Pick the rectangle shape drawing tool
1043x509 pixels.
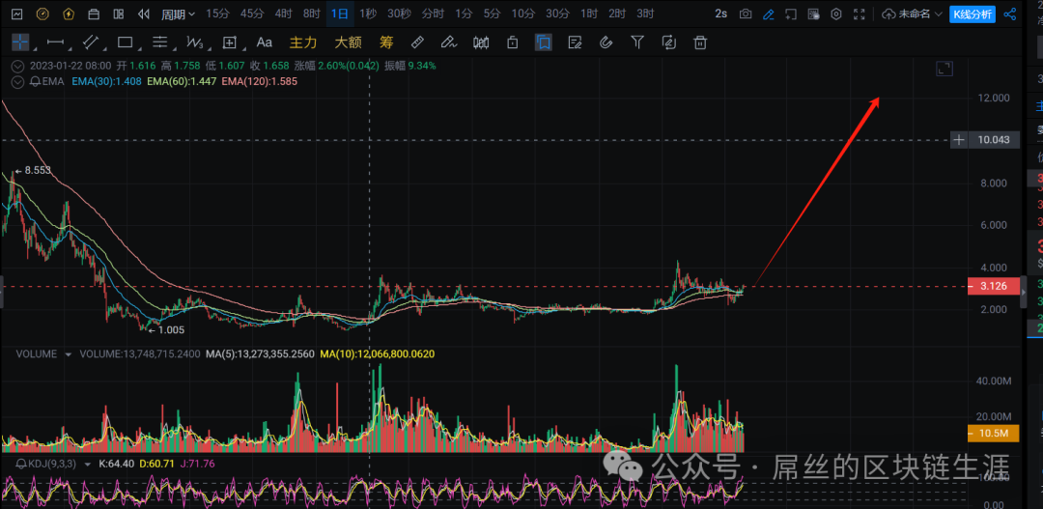(x=125, y=42)
